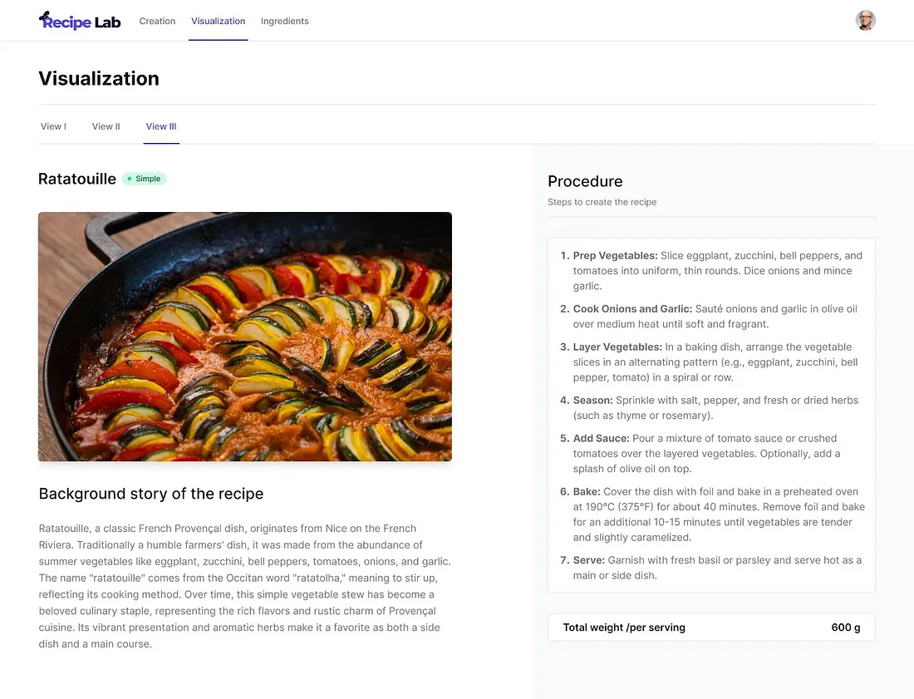
Task: Click the Background story of the recipe heading
Action: 151,494
